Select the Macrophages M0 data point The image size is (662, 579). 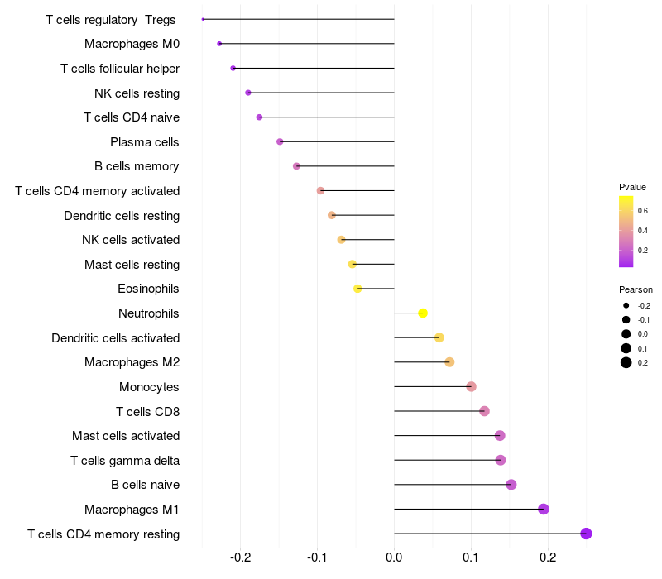coord(219,44)
